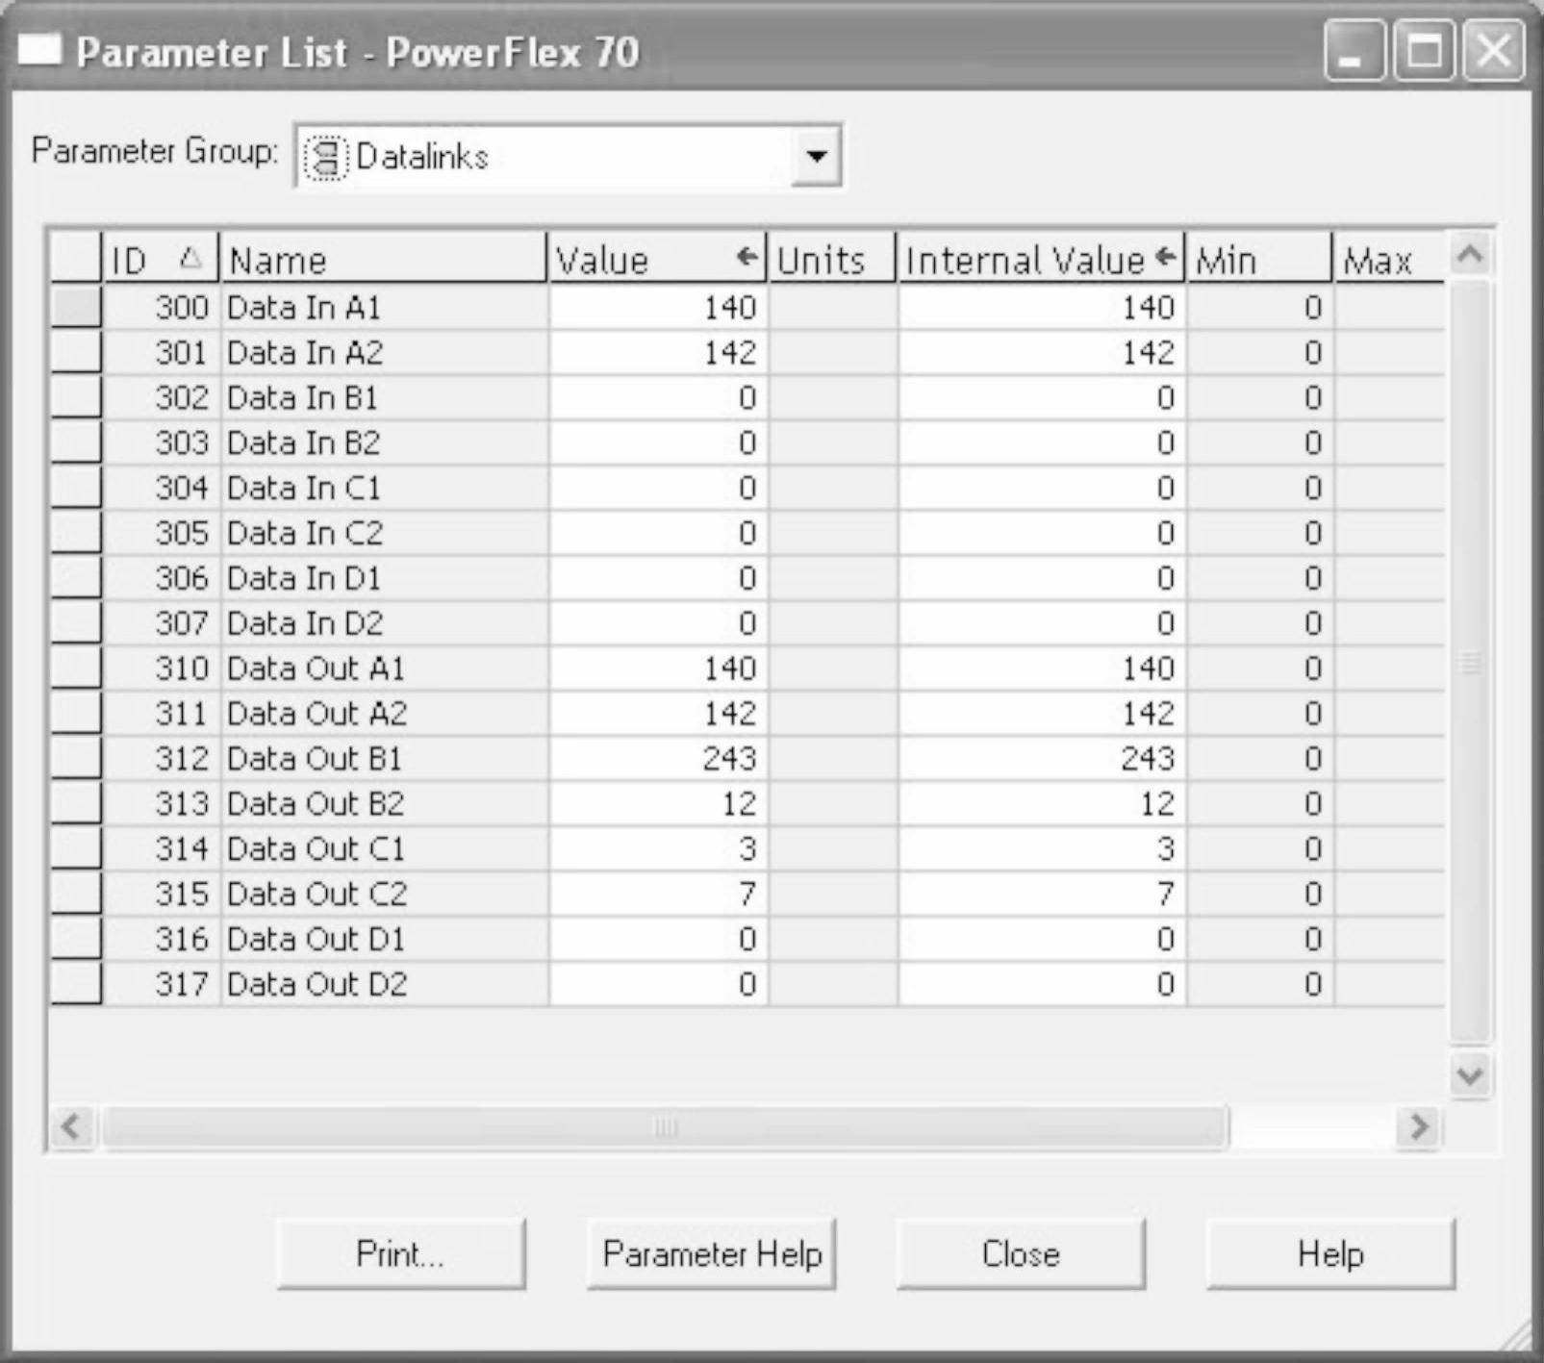This screenshot has width=1544, height=1363.
Task: Select the Data Out C1 name cell
Action: (385, 848)
